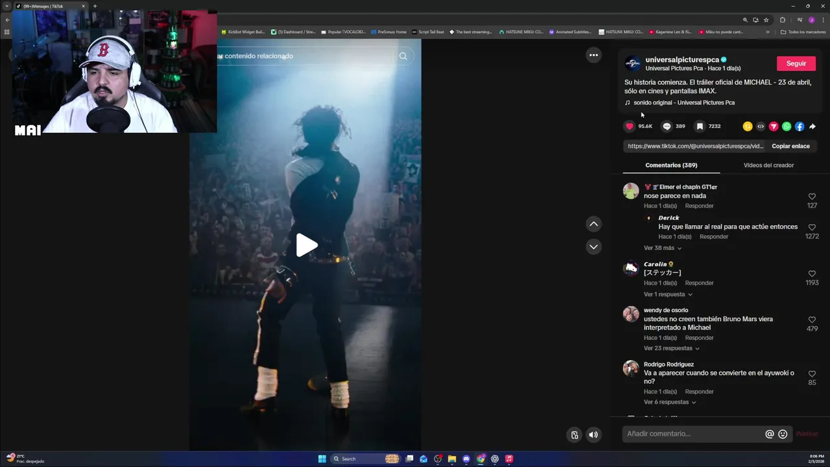The height and width of the screenshot is (467, 830).
Task: Click the yellow repost icon
Action: (x=748, y=126)
